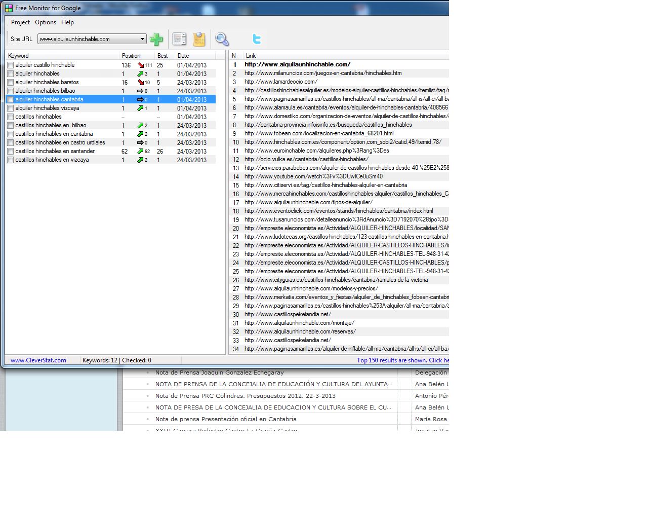Select the 'castillos hinchables en cantabria' checkbox
Viewport: 650px width, 521px height.
(x=10, y=134)
